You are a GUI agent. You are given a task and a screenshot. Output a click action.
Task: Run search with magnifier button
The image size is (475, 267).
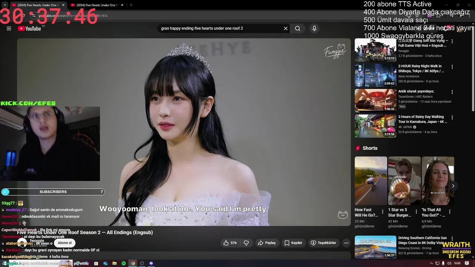[298, 29]
